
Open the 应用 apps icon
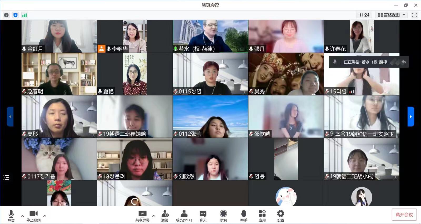[262, 216]
